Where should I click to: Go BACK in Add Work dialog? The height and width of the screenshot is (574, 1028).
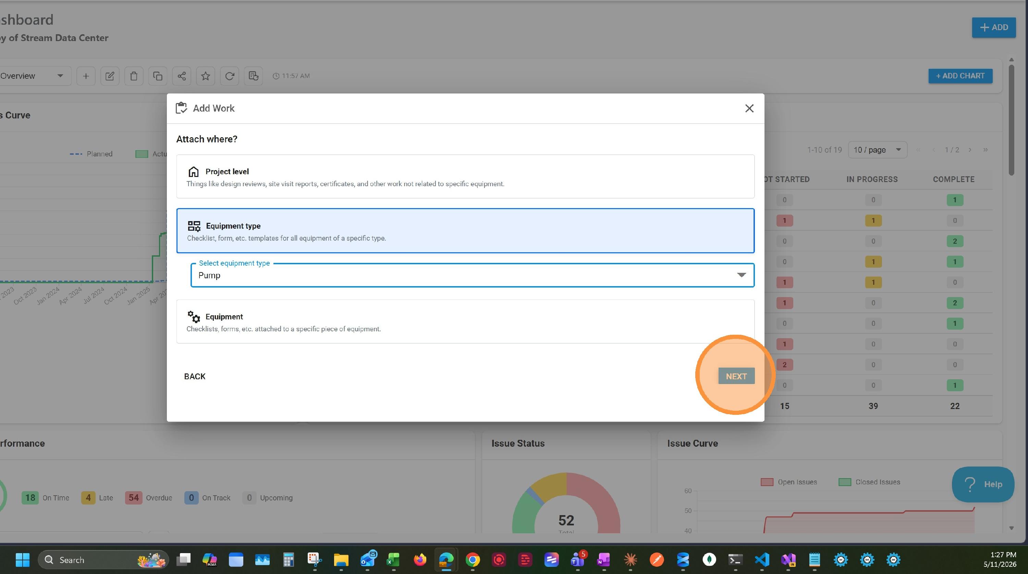195,376
